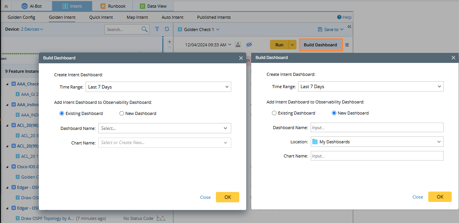Click the filter funnel icon
The height and width of the screenshot is (223, 459).
[x=157, y=29]
